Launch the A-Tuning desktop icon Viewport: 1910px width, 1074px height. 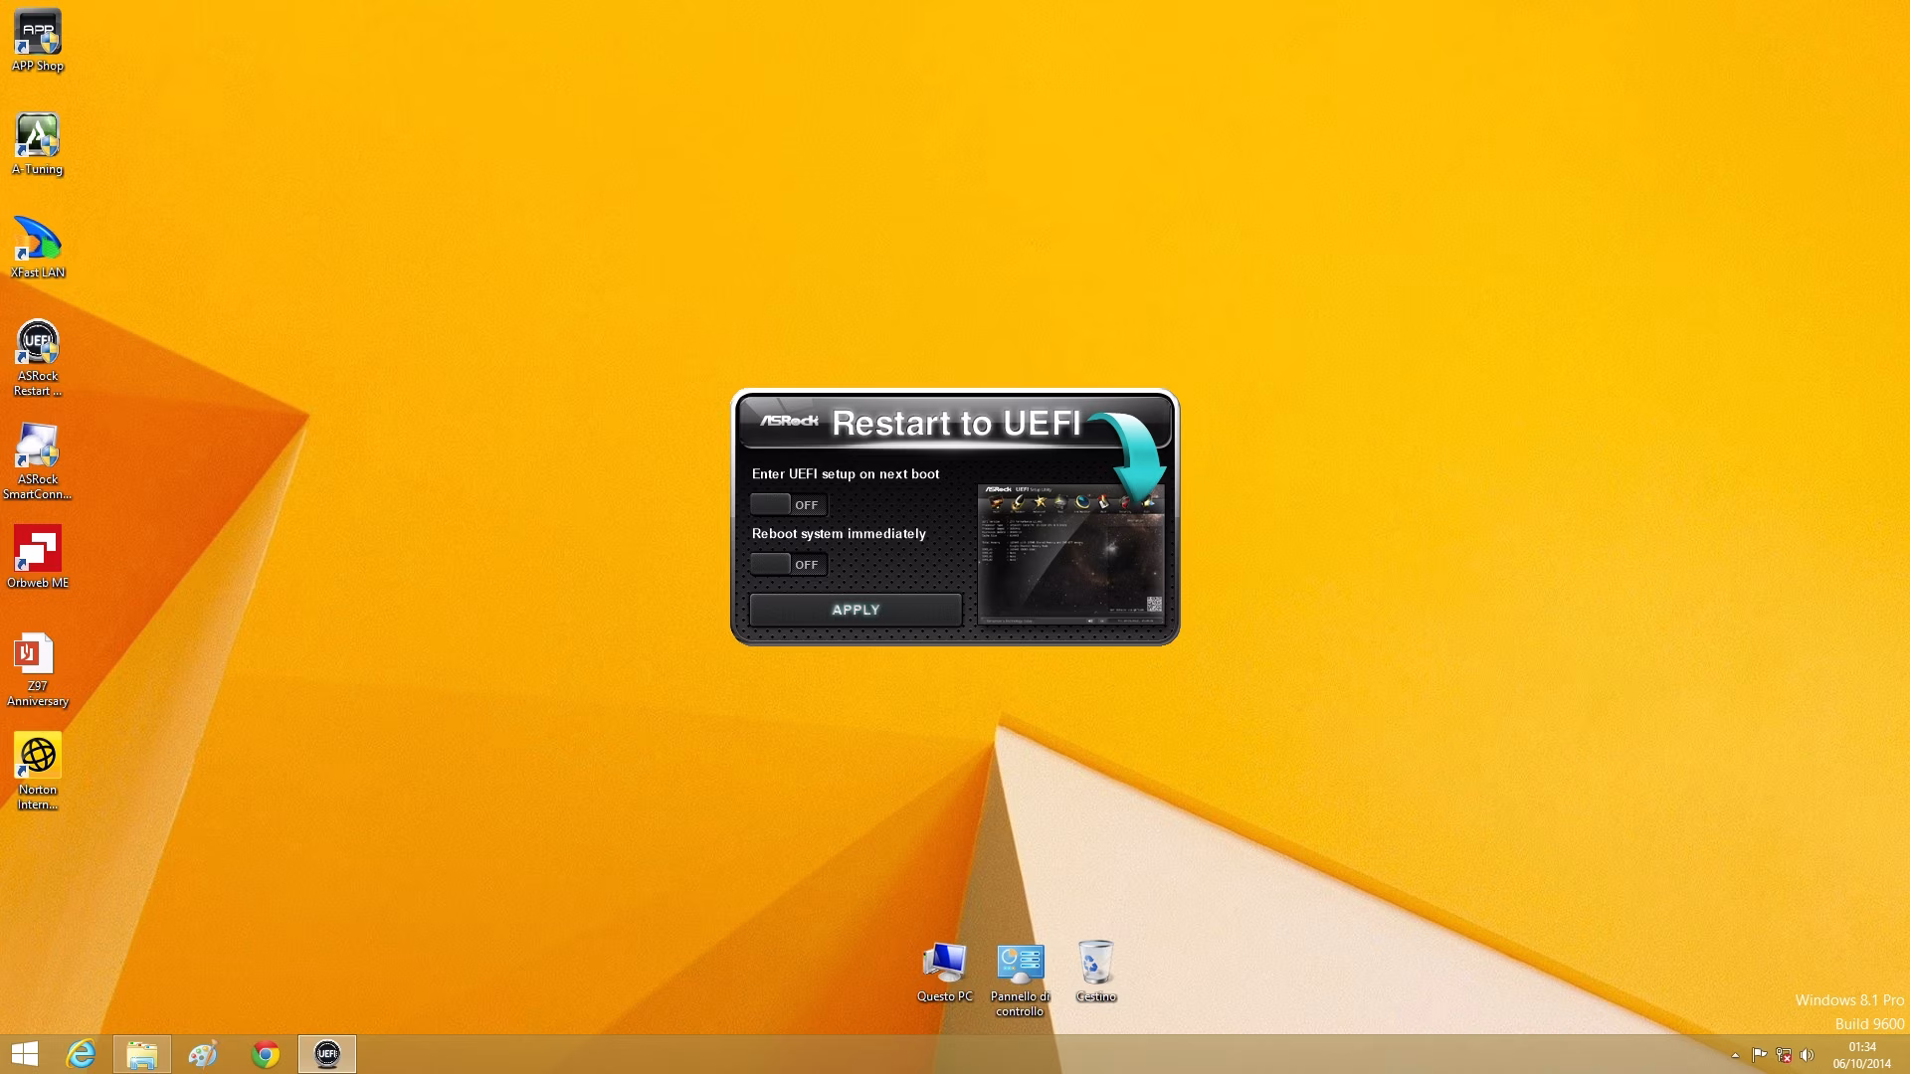coord(38,144)
